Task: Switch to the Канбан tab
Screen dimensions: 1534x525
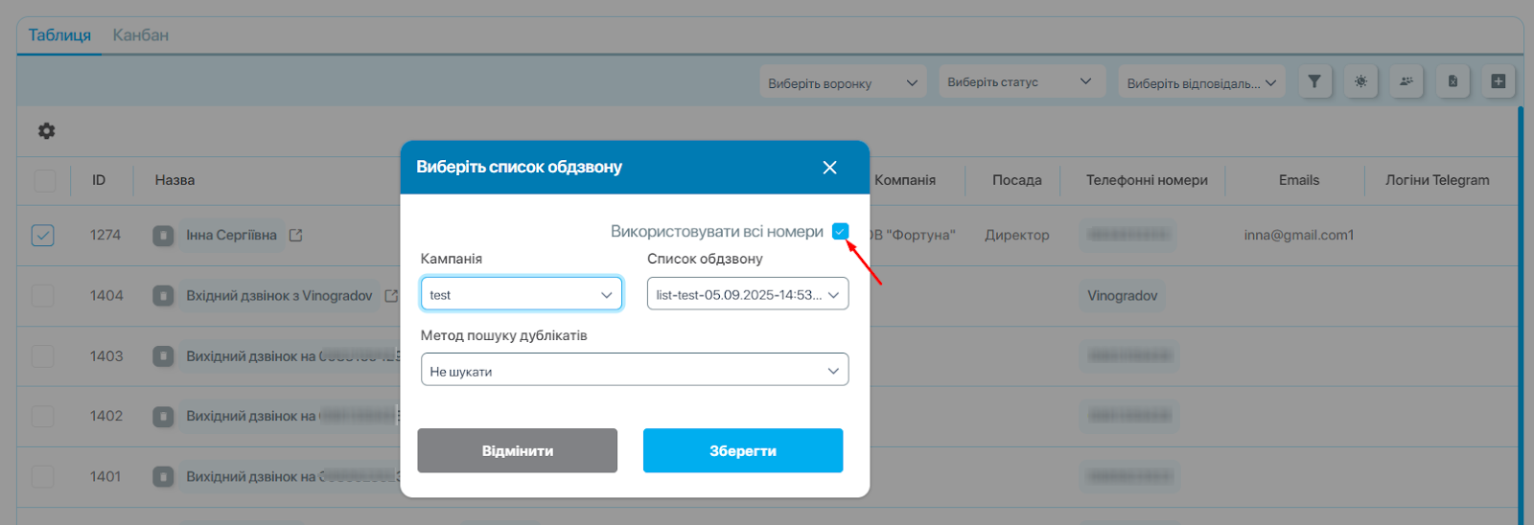Action: click(x=141, y=35)
